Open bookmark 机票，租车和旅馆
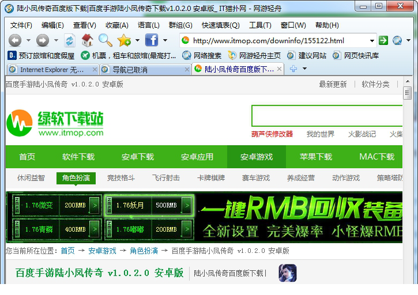The width and height of the screenshot is (418, 295). pyautogui.click(x=129, y=55)
